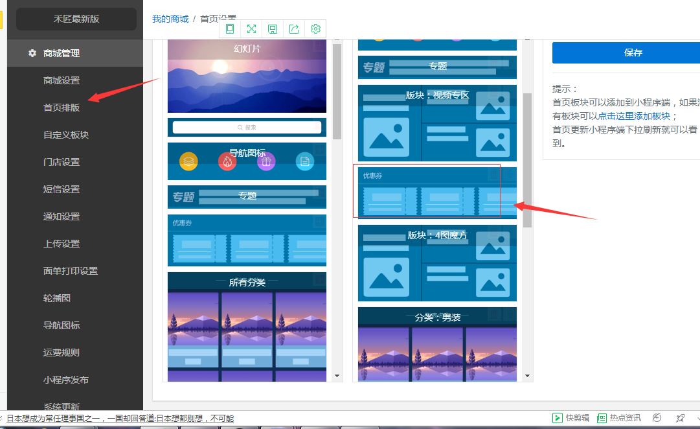
Task: Click the purple gift navigation icon
Action: coord(266,161)
